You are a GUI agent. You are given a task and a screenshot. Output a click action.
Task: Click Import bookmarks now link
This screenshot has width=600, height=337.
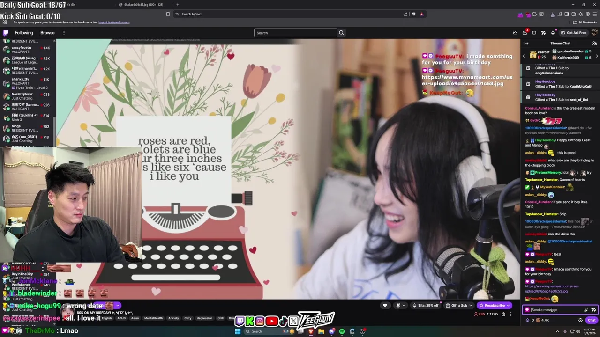click(x=114, y=22)
